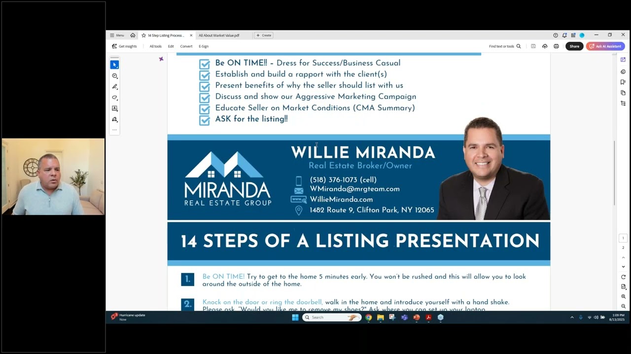Screen dimensions: 631x354
Task: Open the fill and sign stamp tool
Action: coord(115,119)
